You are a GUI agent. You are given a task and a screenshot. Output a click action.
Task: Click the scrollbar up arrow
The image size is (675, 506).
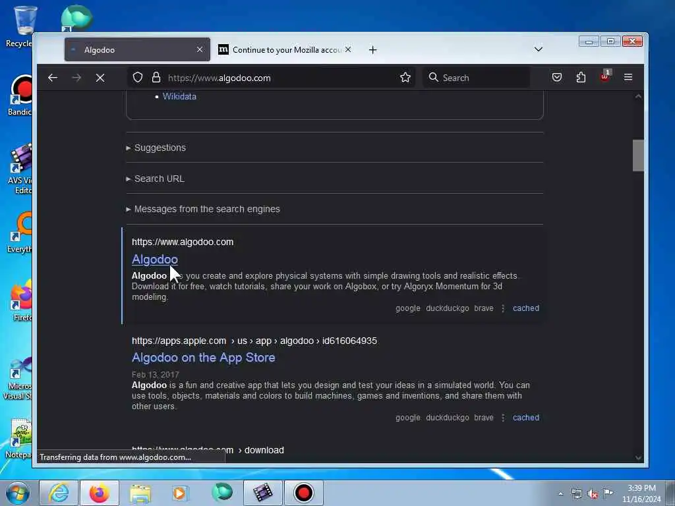point(638,96)
